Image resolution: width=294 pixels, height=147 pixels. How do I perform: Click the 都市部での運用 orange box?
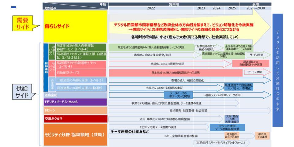click(262, 136)
